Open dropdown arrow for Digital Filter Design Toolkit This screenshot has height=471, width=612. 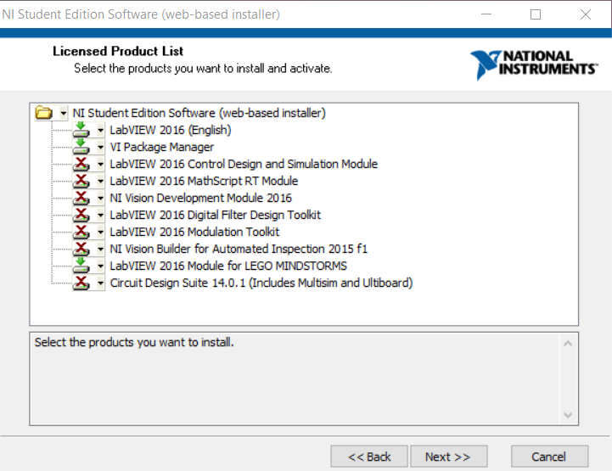101,215
